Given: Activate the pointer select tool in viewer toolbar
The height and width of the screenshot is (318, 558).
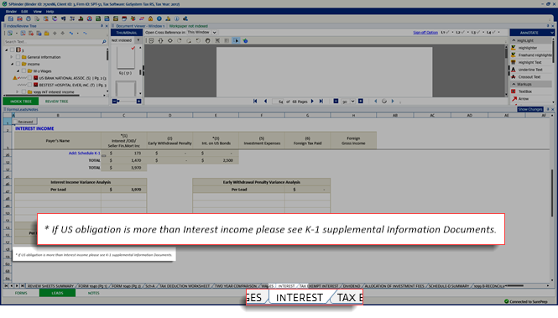Looking at the screenshot, I should coord(237,40).
